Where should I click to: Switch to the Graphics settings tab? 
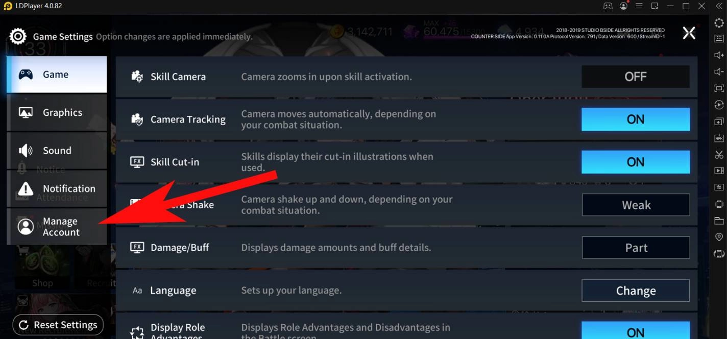click(x=57, y=112)
